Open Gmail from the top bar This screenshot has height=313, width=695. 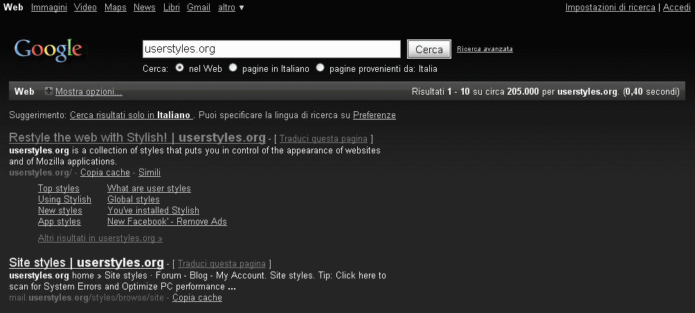click(199, 8)
